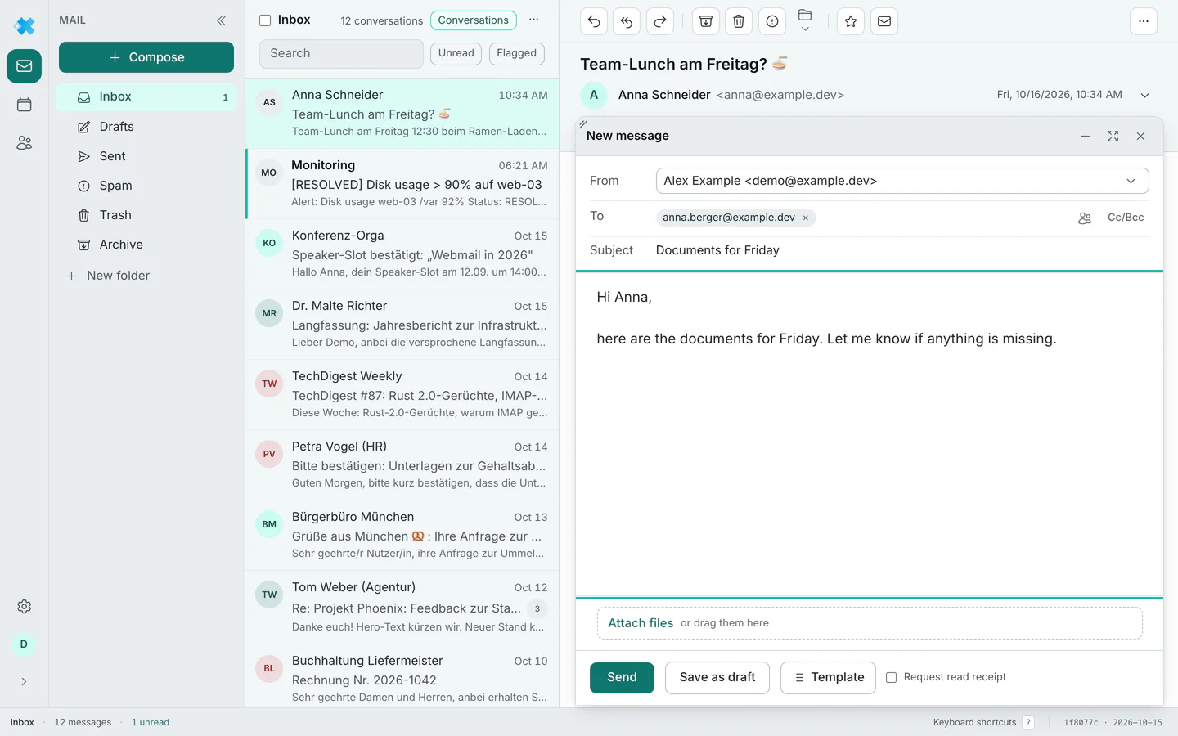Viewport: 1178px width, 736px height.
Task: Click the Attach files link
Action: 641,623
